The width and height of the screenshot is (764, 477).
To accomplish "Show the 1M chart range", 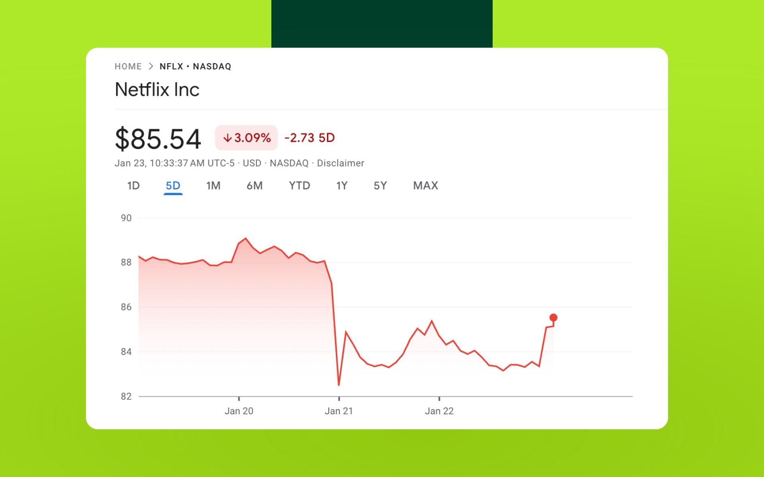I will pos(213,186).
